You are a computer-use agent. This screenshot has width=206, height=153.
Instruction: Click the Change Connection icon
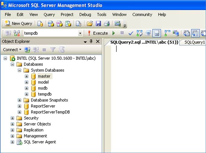(17, 33)
